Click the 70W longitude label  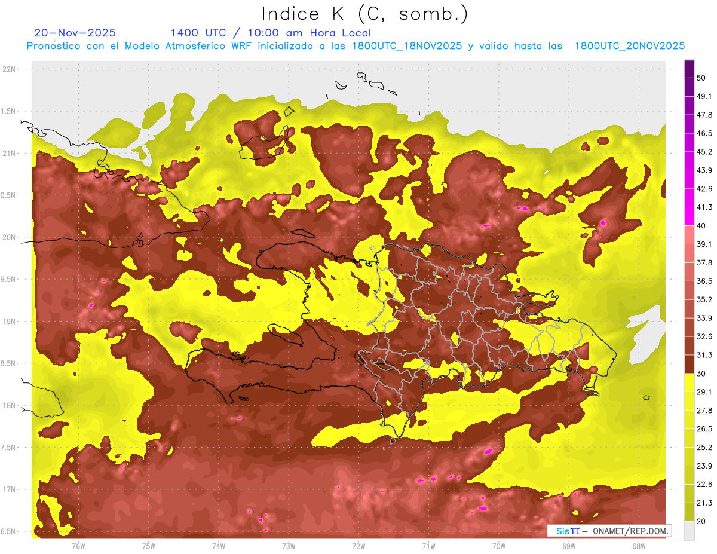click(499, 546)
